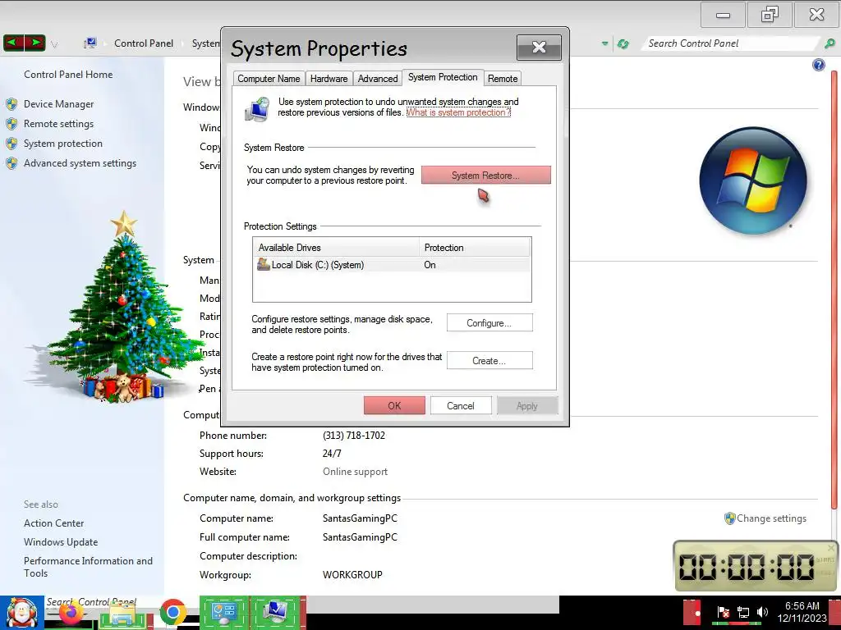This screenshot has height=630, width=841.
Task: Click the network tray icon
Action: pos(742,612)
